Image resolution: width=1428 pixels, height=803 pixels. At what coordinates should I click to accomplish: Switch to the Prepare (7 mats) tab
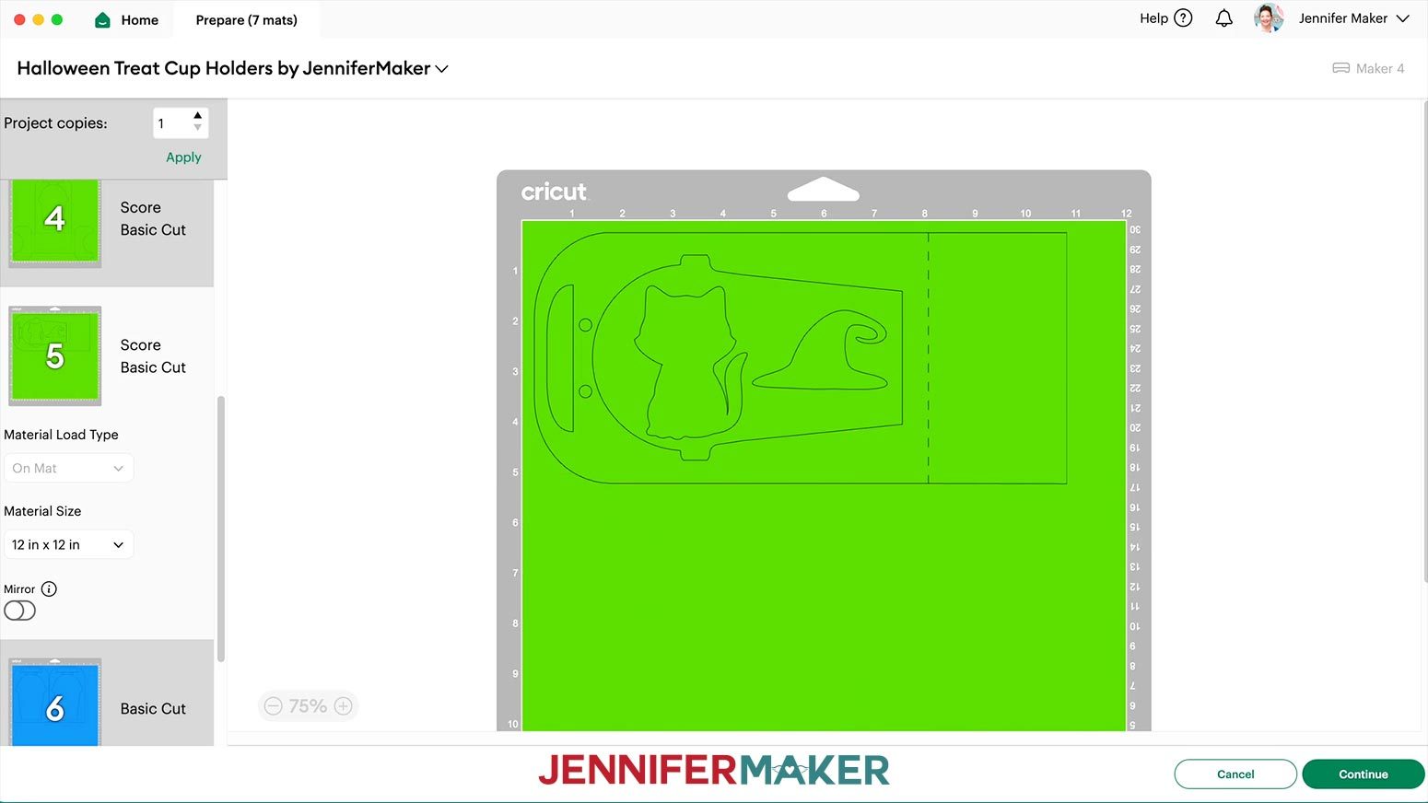pos(246,19)
